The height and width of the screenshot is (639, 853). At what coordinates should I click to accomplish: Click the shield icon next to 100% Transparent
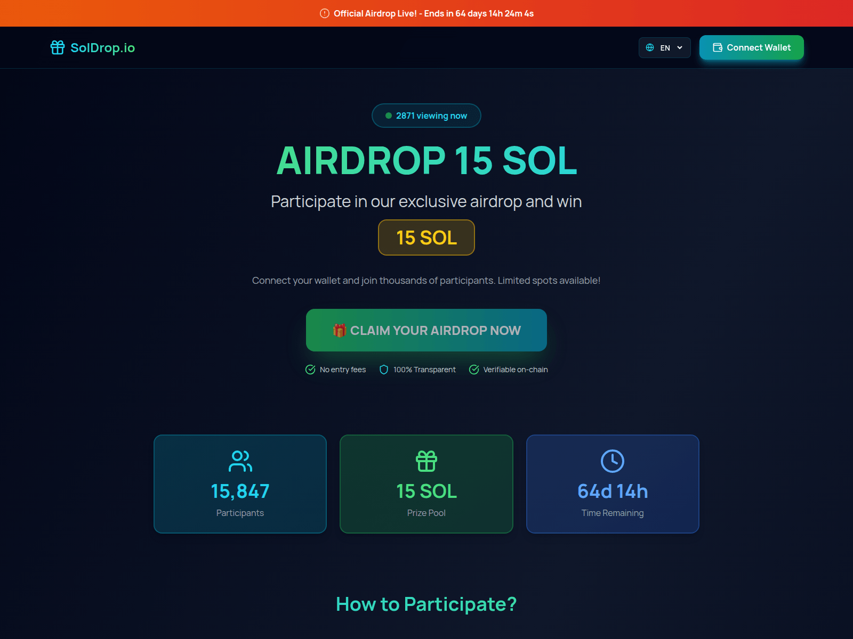click(383, 370)
